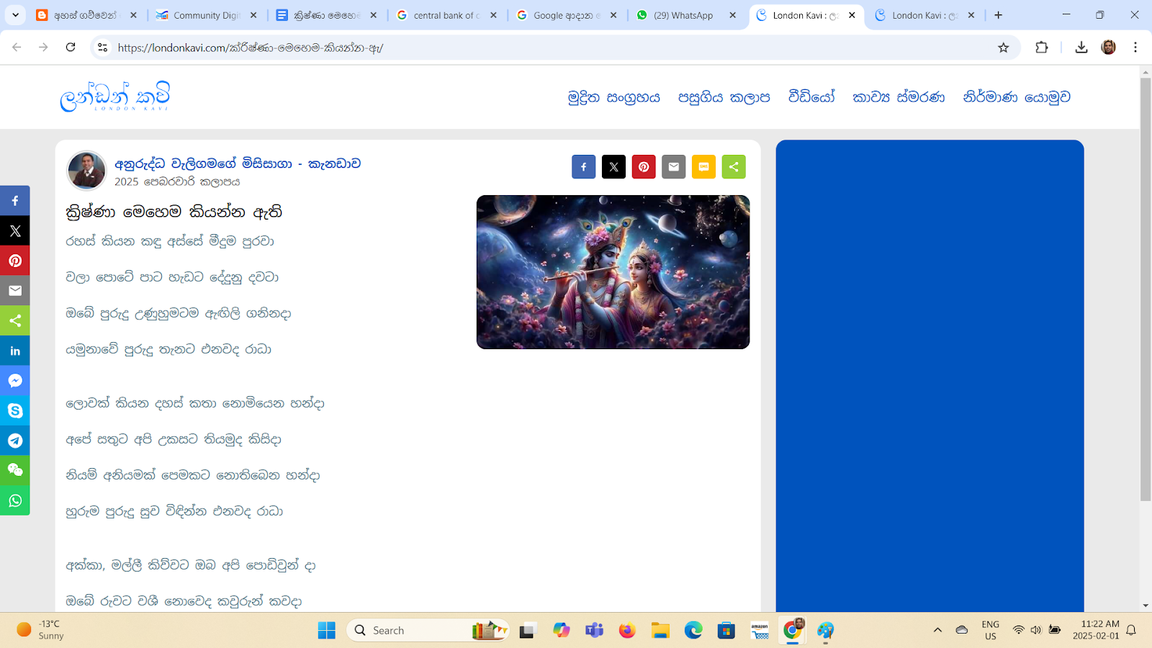This screenshot has height=648, width=1152.
Task: Click the grey email button above the image
Action: [674, 167]
